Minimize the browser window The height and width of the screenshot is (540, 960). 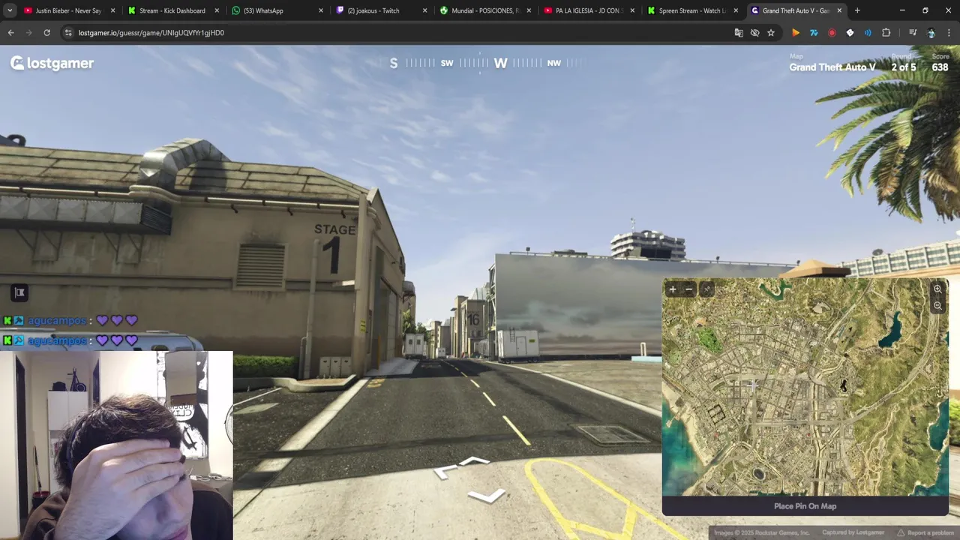902,10
